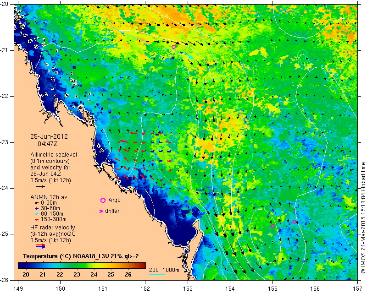This screenshot has height=293, width=367.
Task: Click the Argo float marker at 155E longitude
Action: click(272, 226)
